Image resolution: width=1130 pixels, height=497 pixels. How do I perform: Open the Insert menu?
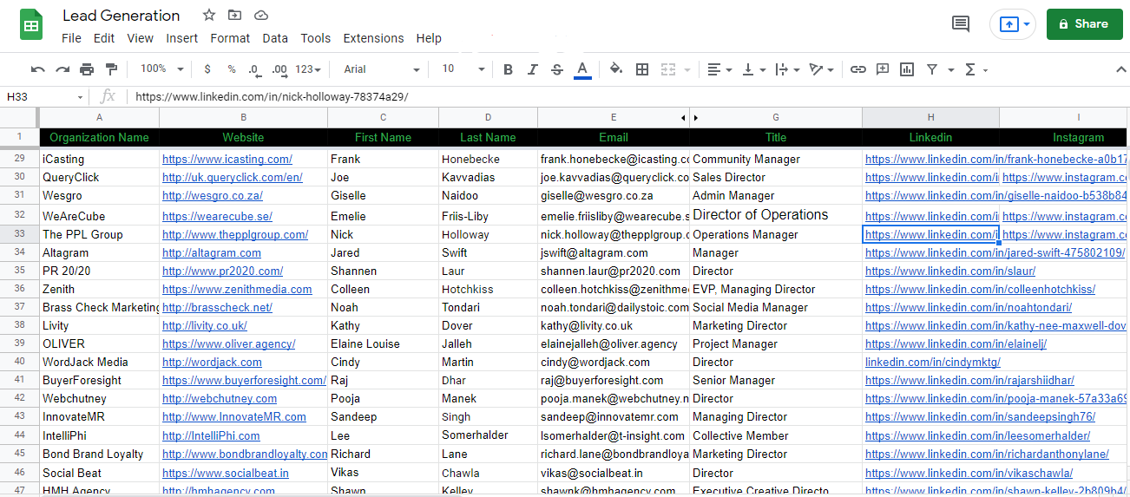pyautogui.click(x=182, y=38)
